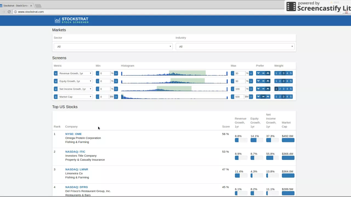Open Market Cap metric dropdown
Viewport: 351px width, 197px height.
(x=75, y=97)
